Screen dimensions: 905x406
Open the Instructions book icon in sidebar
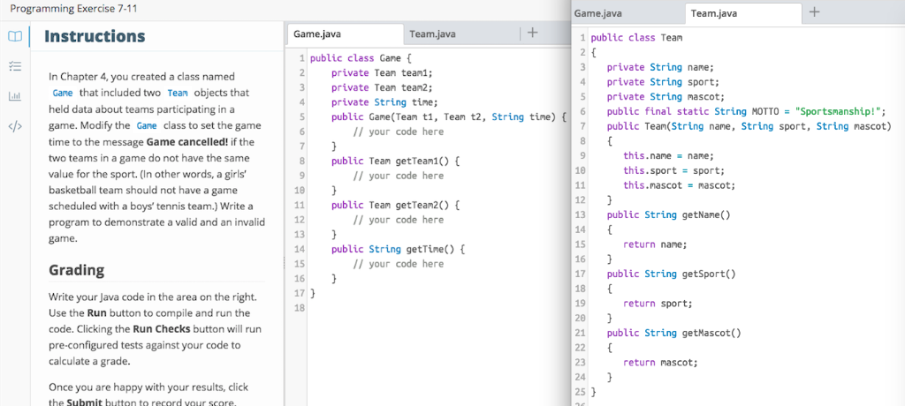coord(15,36)
